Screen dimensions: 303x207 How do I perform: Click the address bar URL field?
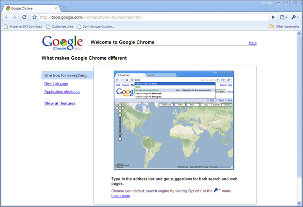(x=153, y=17)
